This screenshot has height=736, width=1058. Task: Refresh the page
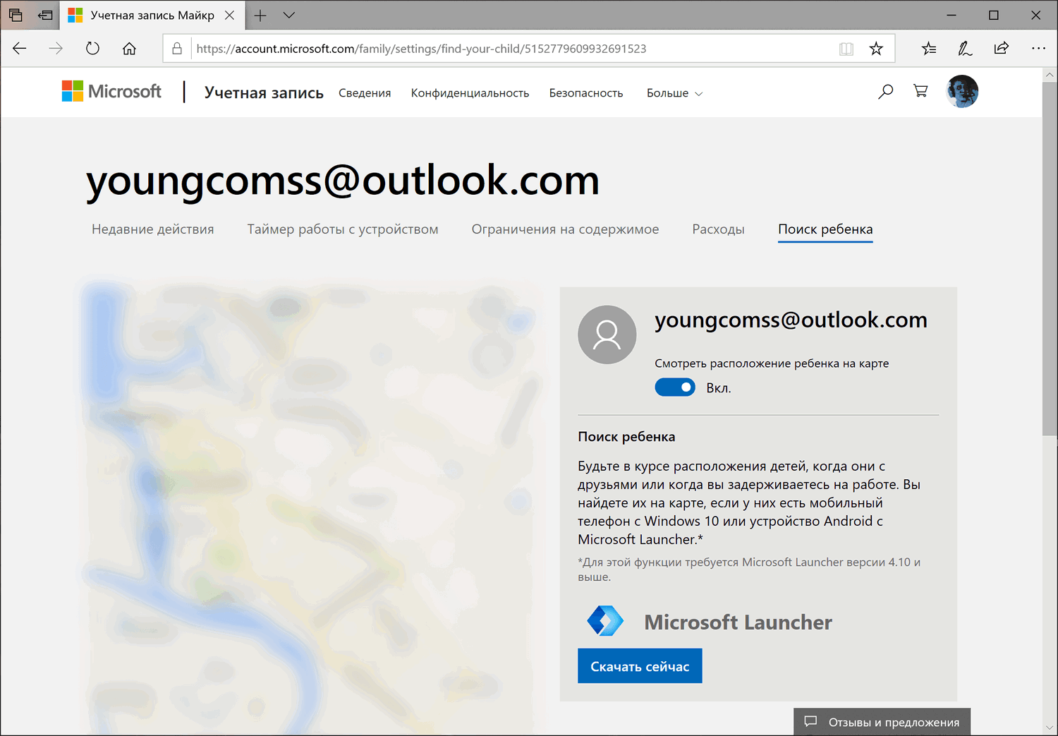[92, 49]
